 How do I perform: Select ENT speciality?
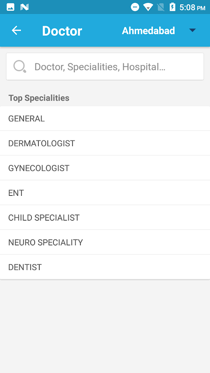(105, 193)
